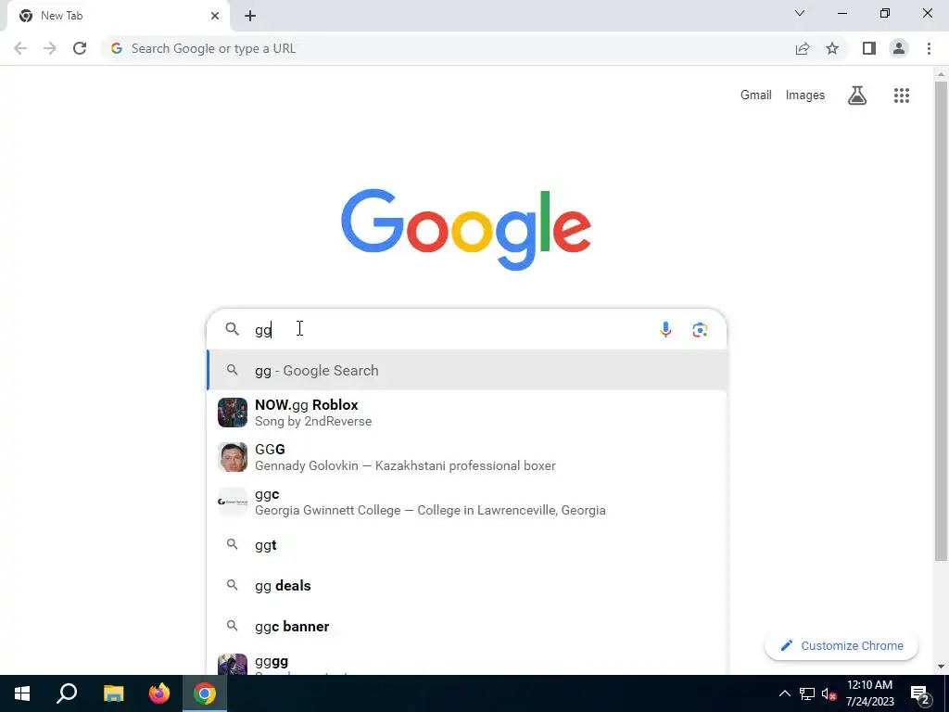Image resolution: width=949 pixels, height=712 pixels.
Task: Open the network status tray icon
Action: click(x=807, y=693)
